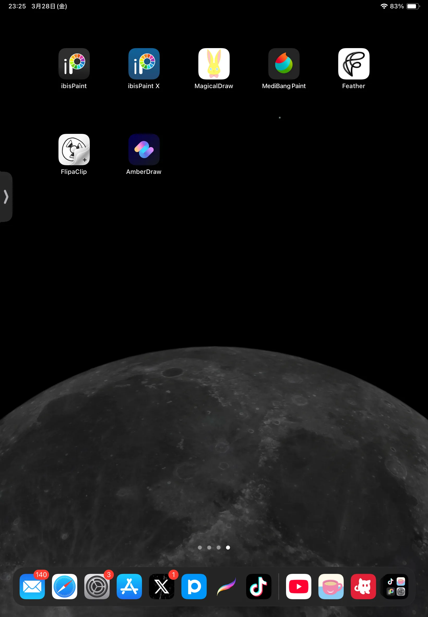Expand the Slide Over handle on left edge
Screen dimensions: 428x617
tap(6, 197)
